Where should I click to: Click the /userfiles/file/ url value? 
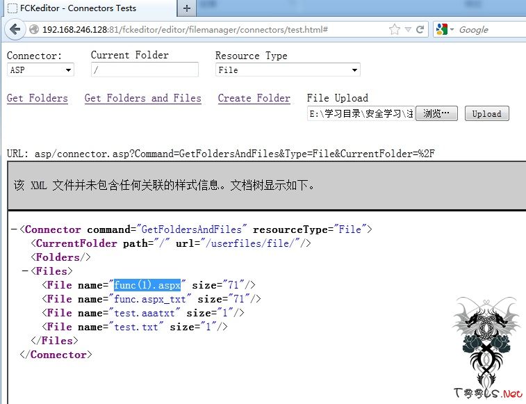point(249,243)
